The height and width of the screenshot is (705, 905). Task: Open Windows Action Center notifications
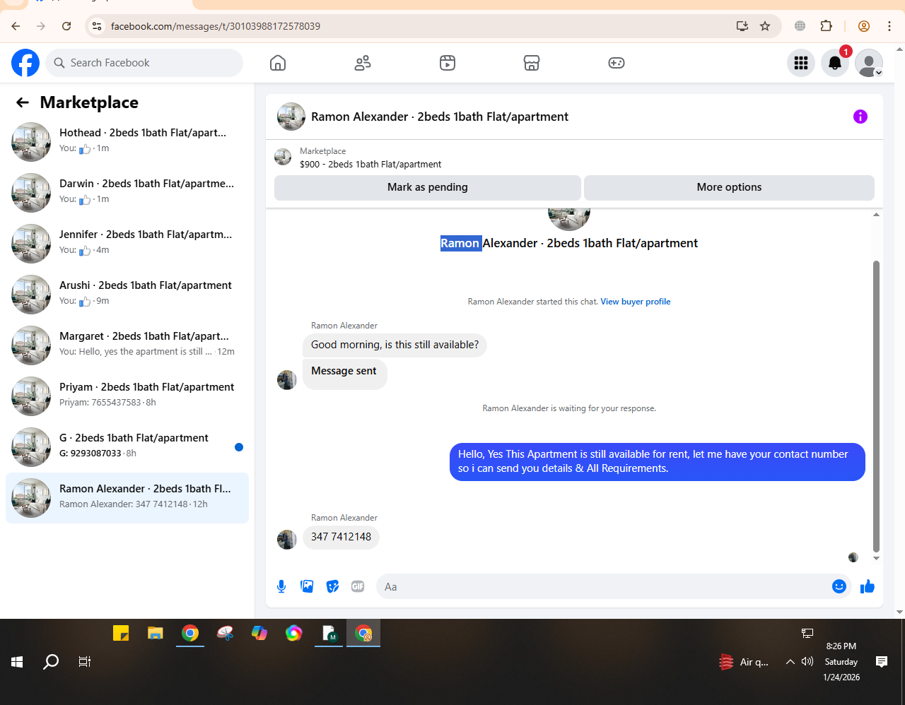tap(882, 662)
